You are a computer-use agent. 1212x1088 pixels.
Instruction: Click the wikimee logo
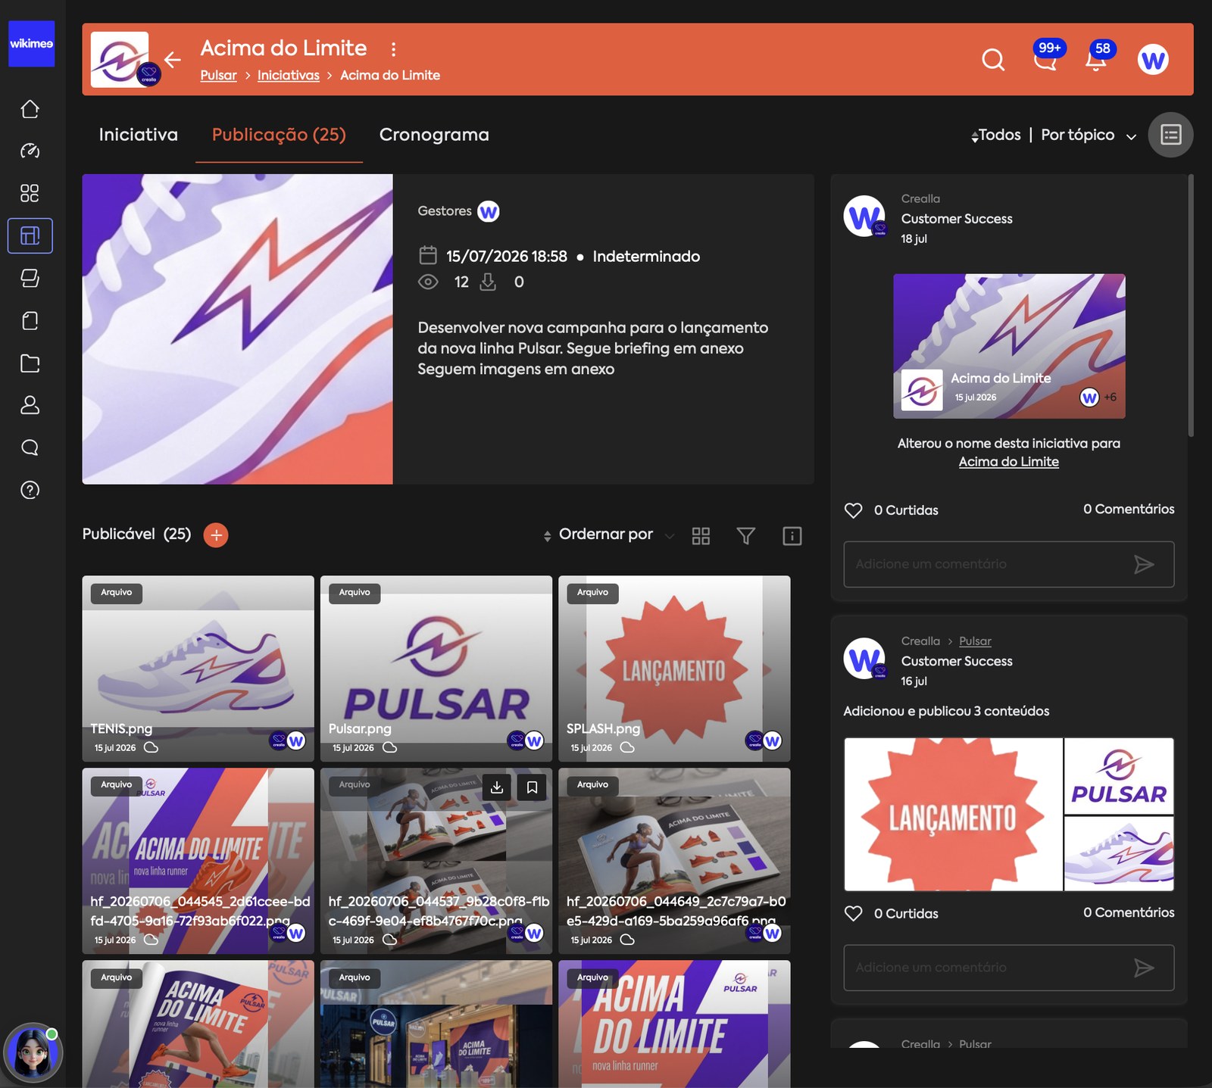pos(31,43)
